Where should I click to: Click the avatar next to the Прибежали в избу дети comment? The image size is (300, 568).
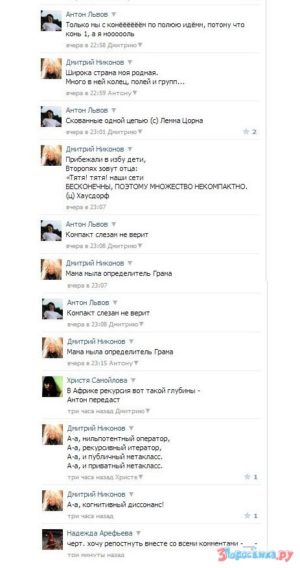[51, 155]
